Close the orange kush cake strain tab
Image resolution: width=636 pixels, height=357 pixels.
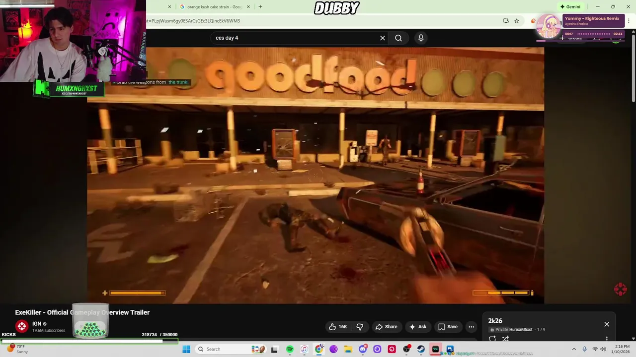click(248, 7)
